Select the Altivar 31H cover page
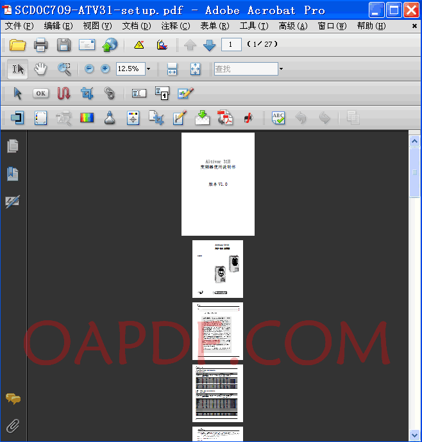422x442 pixels. pos(218,184)
